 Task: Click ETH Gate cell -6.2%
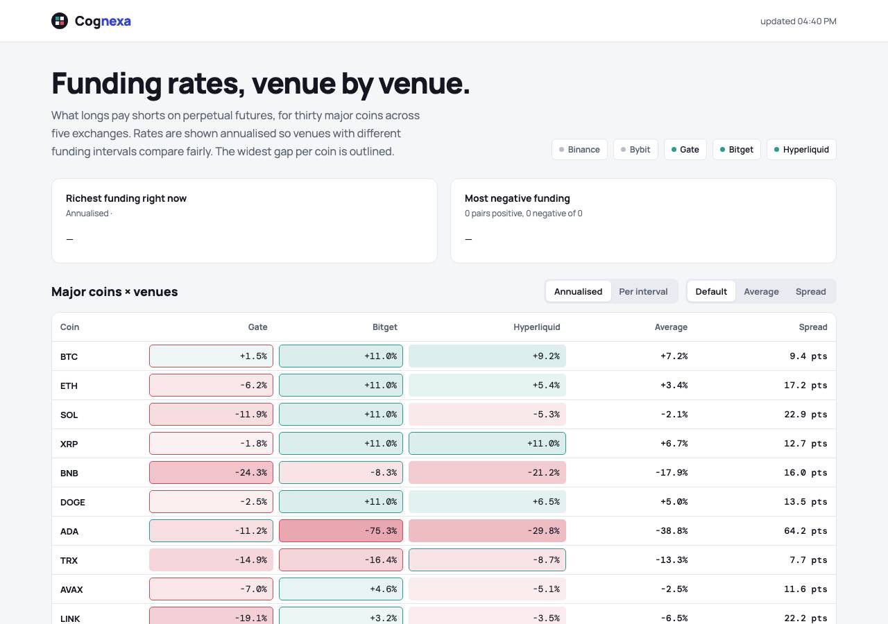tap(211, 385)
